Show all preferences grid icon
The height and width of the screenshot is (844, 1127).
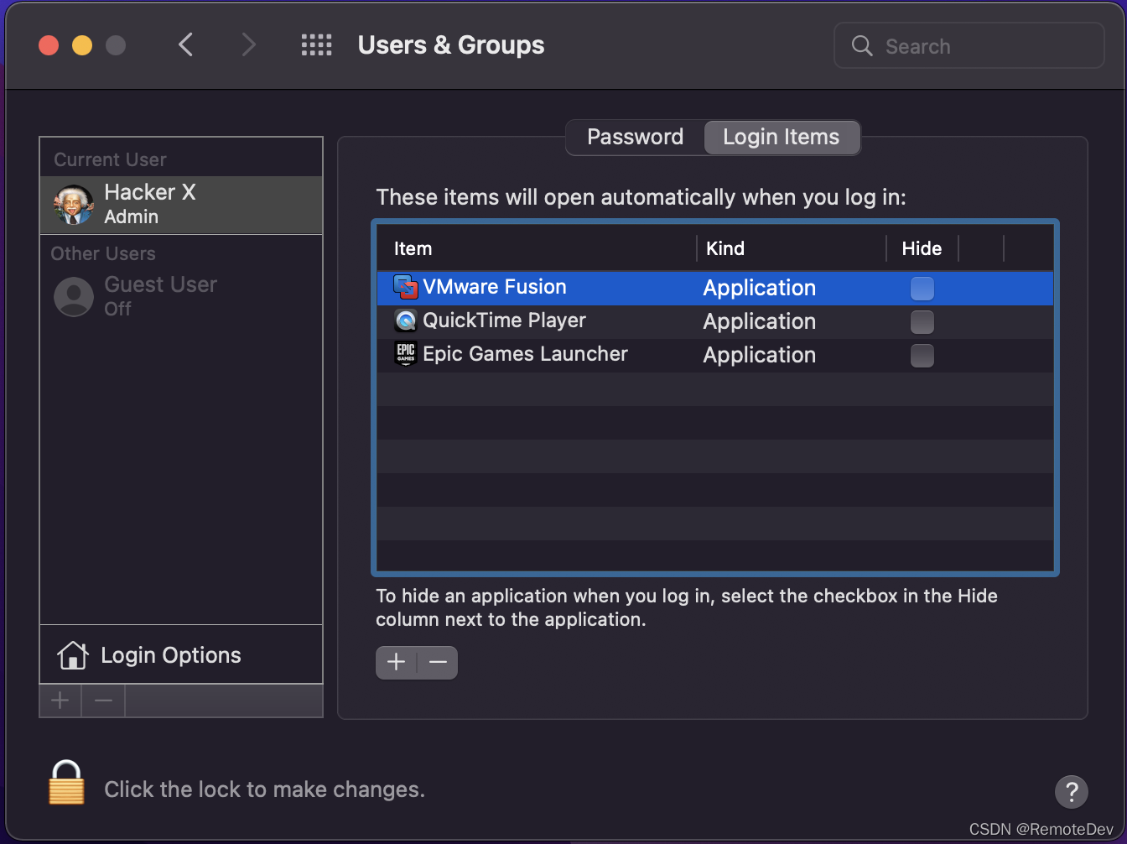click(316, 45)
